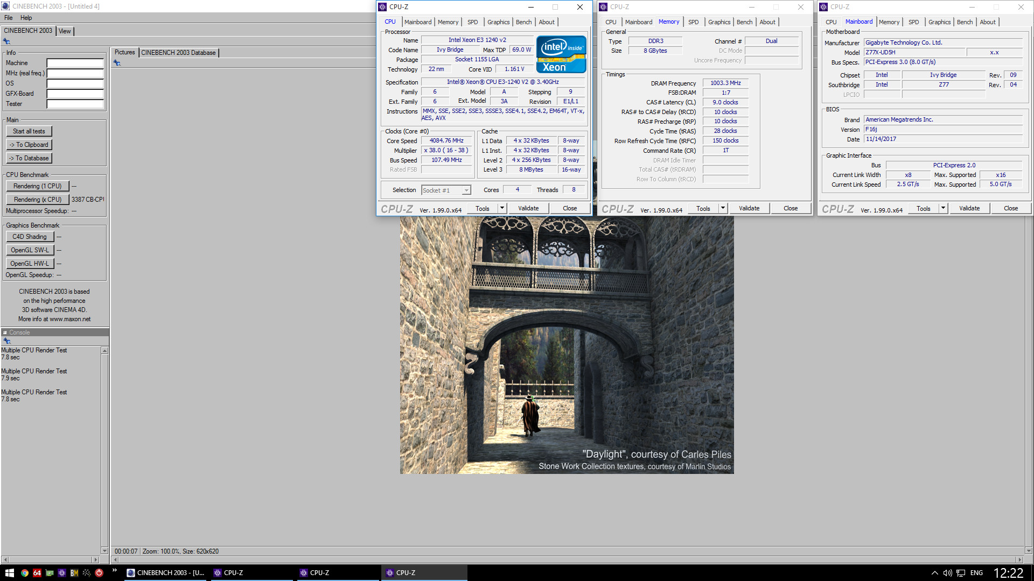The height and width of the screenshot is (581, 1034).
Task: Run the C4D Shading benchmark
Action: tap(30, 237)
